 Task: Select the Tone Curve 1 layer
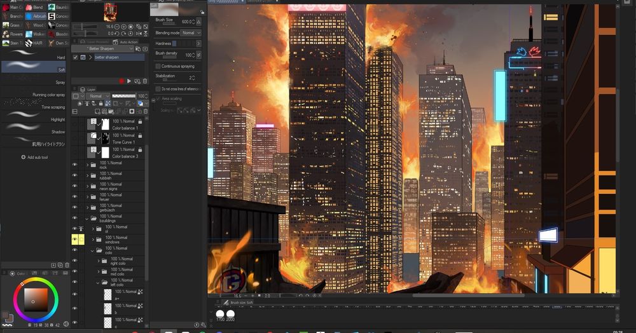click(115, 139)
